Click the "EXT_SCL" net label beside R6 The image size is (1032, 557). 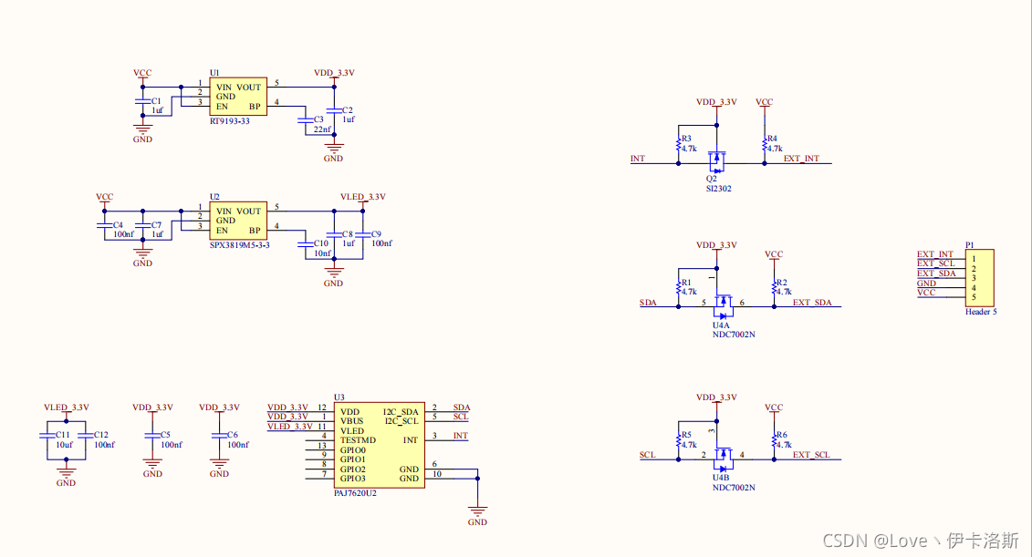coord(811,455)
